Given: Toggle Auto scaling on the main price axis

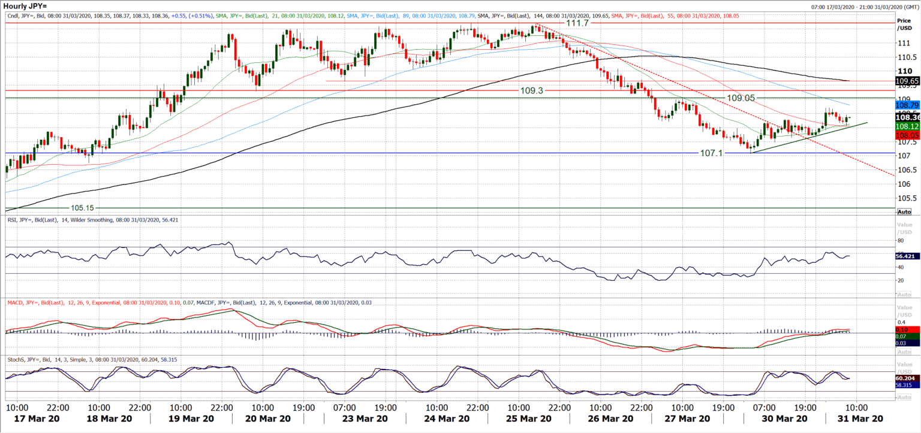Looking at the screenshot, I should point(904,211).
